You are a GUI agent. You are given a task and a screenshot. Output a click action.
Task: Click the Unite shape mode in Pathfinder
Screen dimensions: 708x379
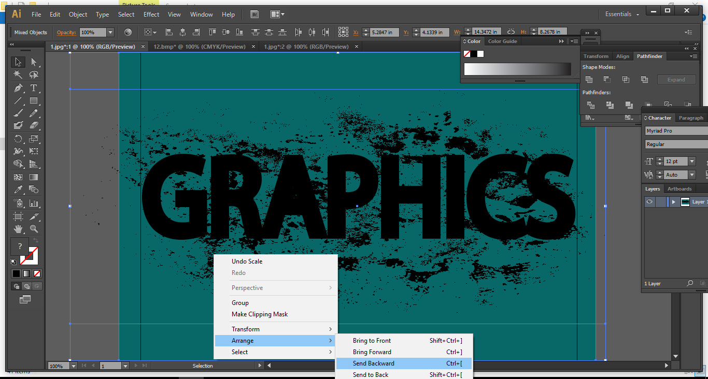[x=589, y=79]
